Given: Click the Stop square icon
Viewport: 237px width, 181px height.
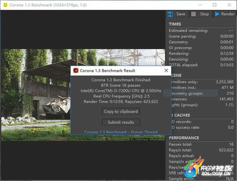Looking at the screenshot, I should pos(193,14).
